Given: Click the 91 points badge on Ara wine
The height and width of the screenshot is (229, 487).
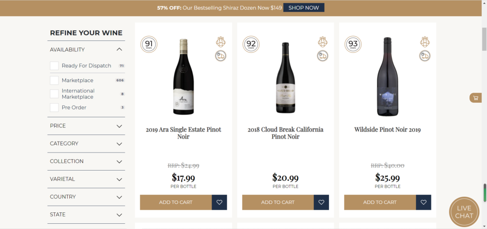Looking at the screenshot, I should 149,45.
